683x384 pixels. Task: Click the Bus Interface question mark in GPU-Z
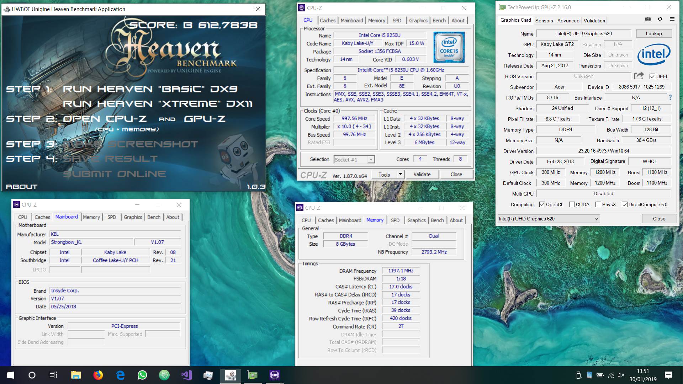pyautogui.click(x=670, y=97)
